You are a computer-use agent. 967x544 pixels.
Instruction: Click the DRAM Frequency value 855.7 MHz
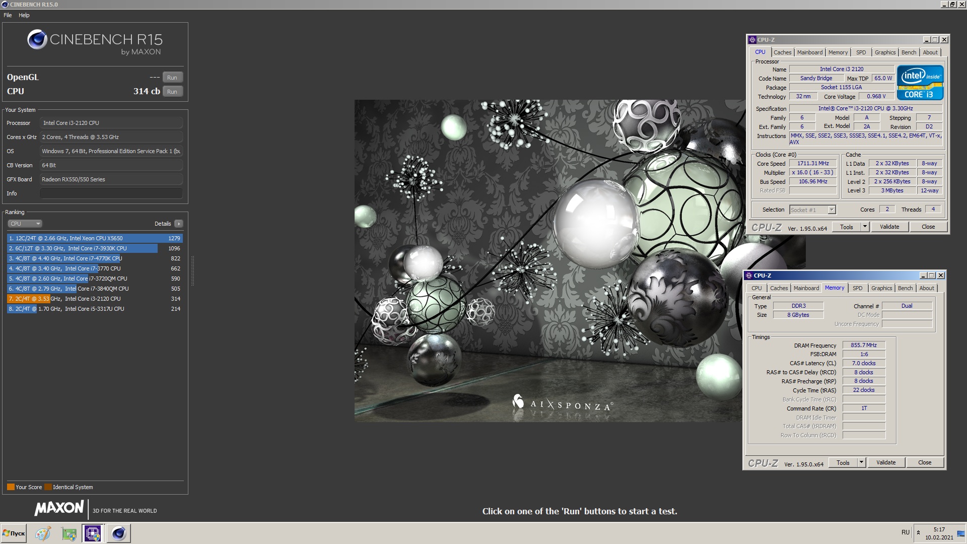[x=864, y=346]
